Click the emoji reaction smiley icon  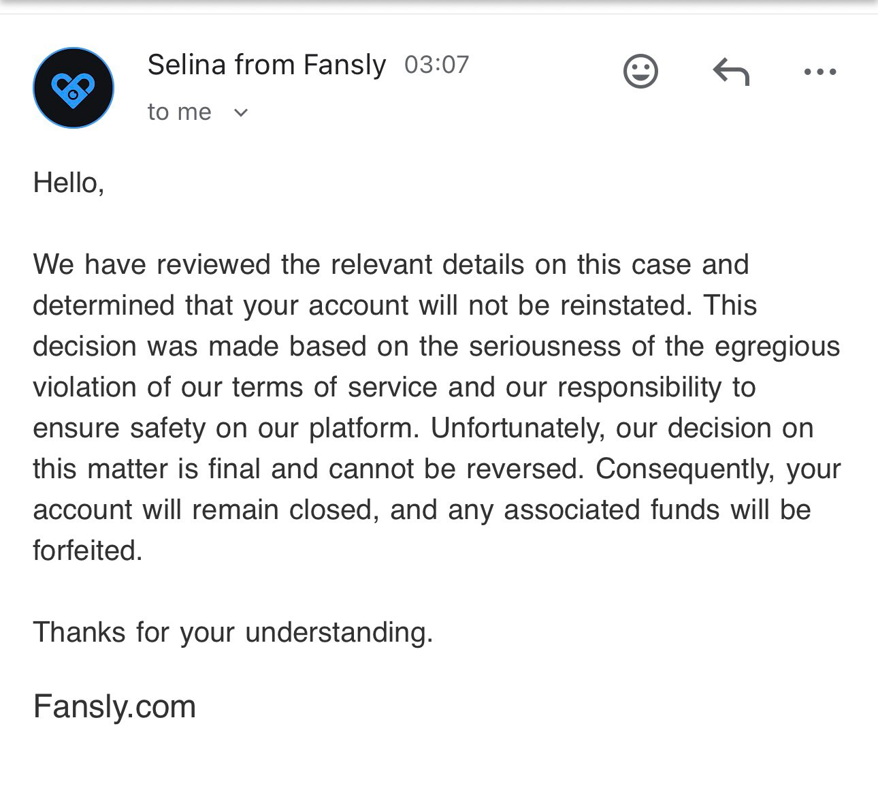pyautogui.click(x=640, y=71)
